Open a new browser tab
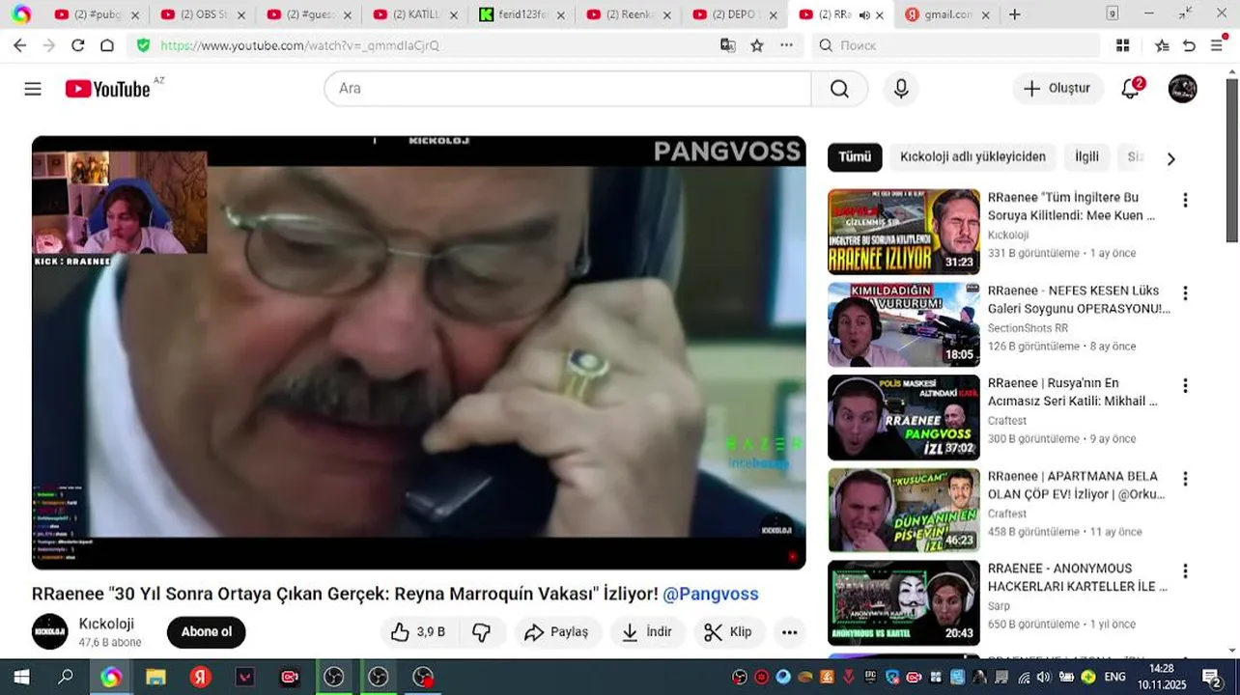Screen dimensions: 1240x695 (x=1014, y=14)
